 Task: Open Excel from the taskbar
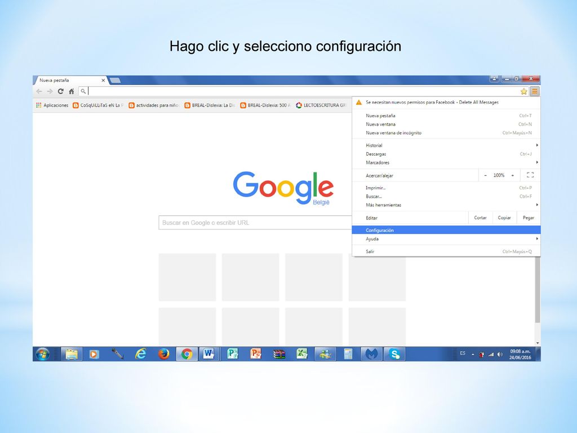coord(302,354)
